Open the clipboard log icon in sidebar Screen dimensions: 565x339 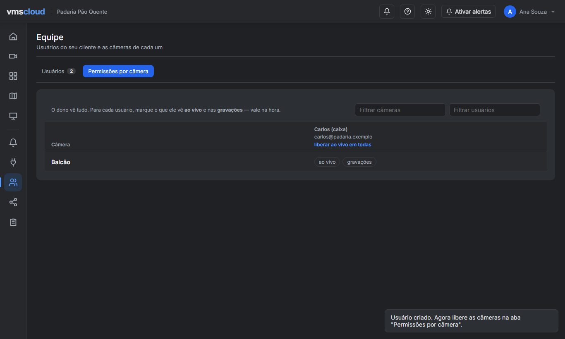pos(13,222)
